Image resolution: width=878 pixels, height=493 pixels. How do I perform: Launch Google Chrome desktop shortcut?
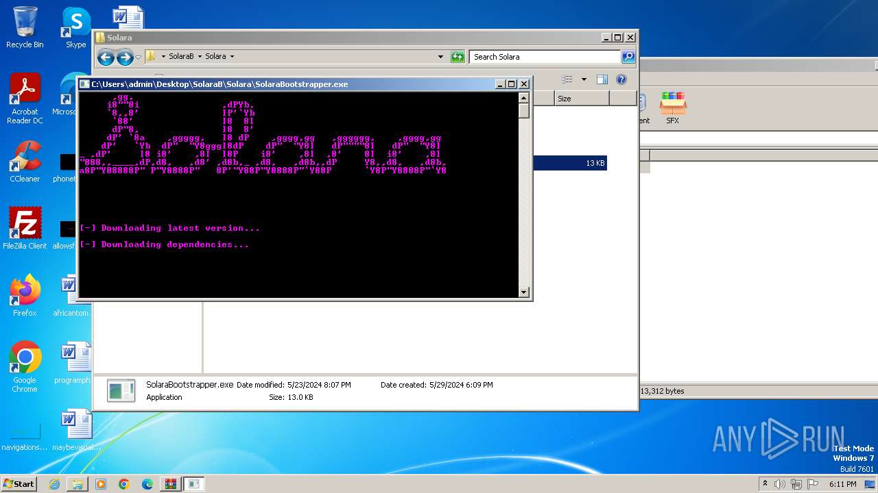[25, 366]
